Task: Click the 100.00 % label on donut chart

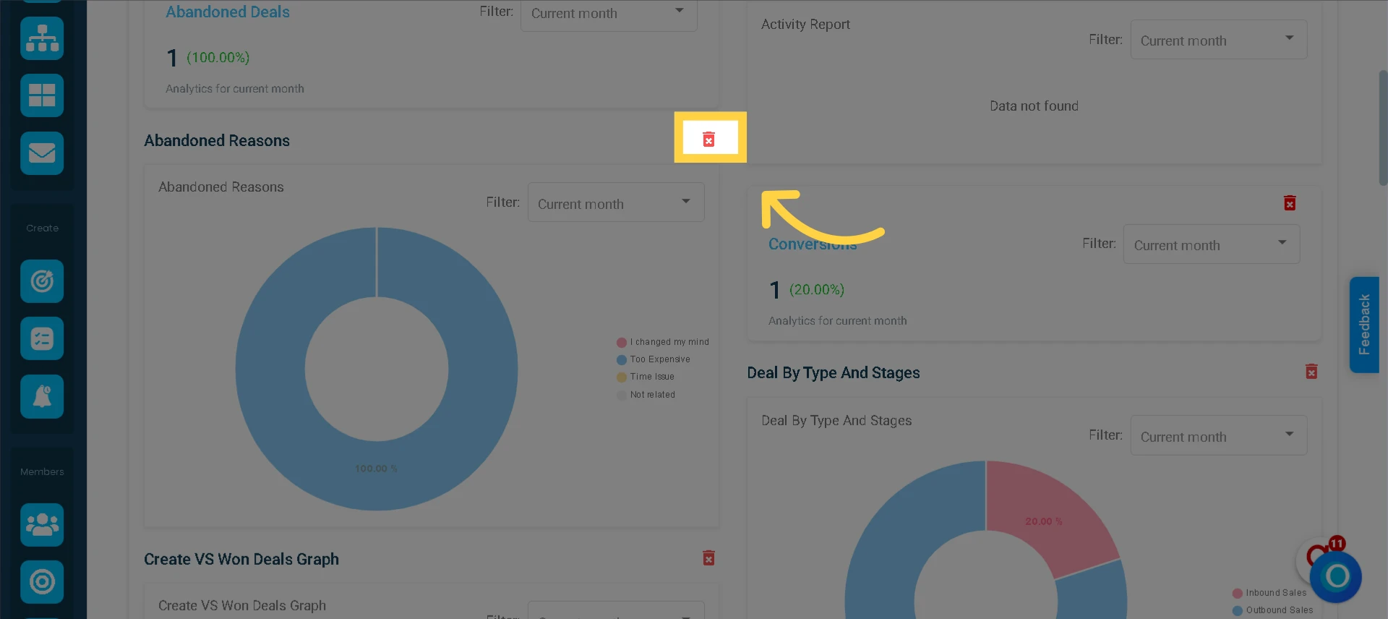Action: pos(376,469)
